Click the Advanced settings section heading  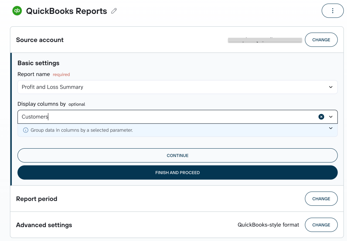pos(44,225)
